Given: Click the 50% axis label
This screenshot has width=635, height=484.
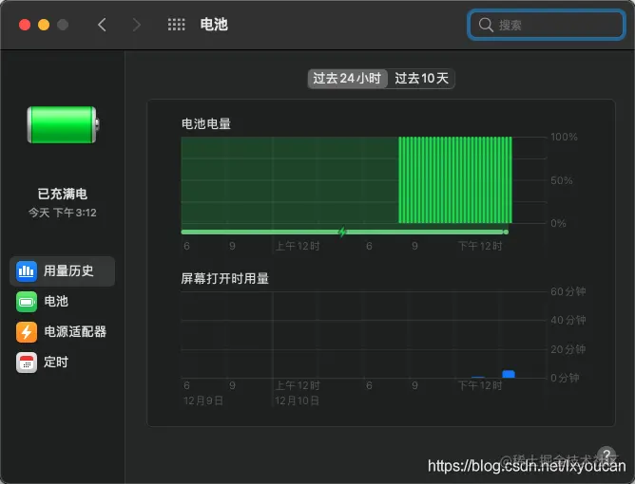Looking at the screenshot, I should pyautogui.click(x=561, y=180).
